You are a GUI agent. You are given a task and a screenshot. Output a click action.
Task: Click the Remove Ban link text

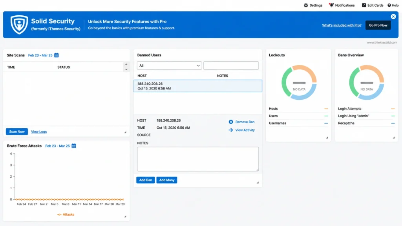pos(245,122)
